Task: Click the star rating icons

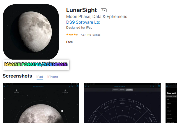Action: pyautogui.click(x=72, y=35)
